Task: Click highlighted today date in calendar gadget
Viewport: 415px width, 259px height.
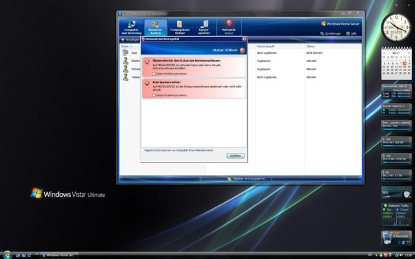Action: 405,63
